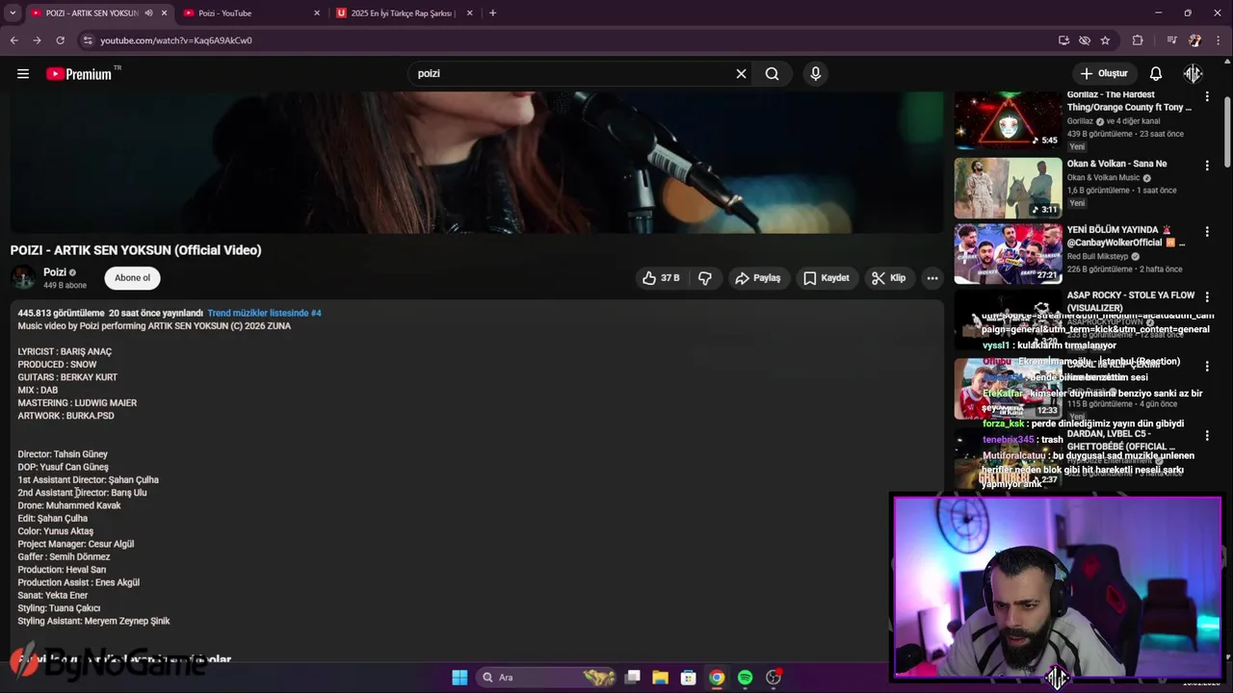The height and width of the screenshot is (693, 1233).
Task: Open the Windows Start button
Action: [459, 678]
